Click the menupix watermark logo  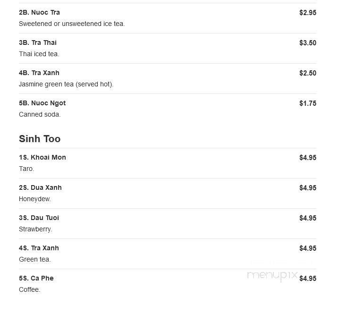(x=272, y=275)
